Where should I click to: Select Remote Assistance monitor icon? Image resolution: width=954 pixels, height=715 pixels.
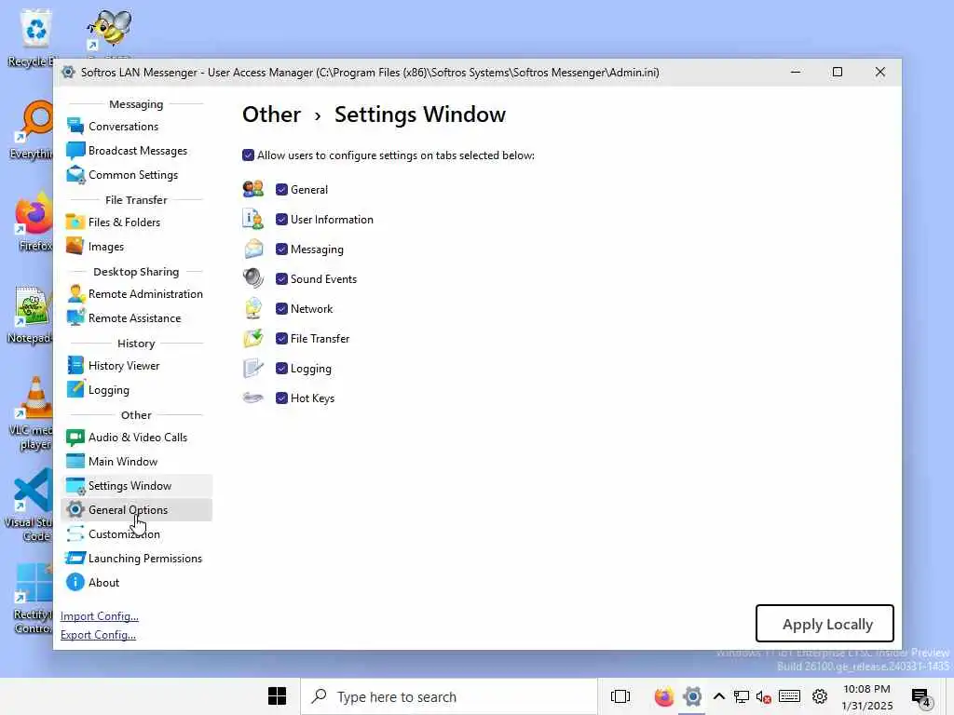(x=75, y=318)
